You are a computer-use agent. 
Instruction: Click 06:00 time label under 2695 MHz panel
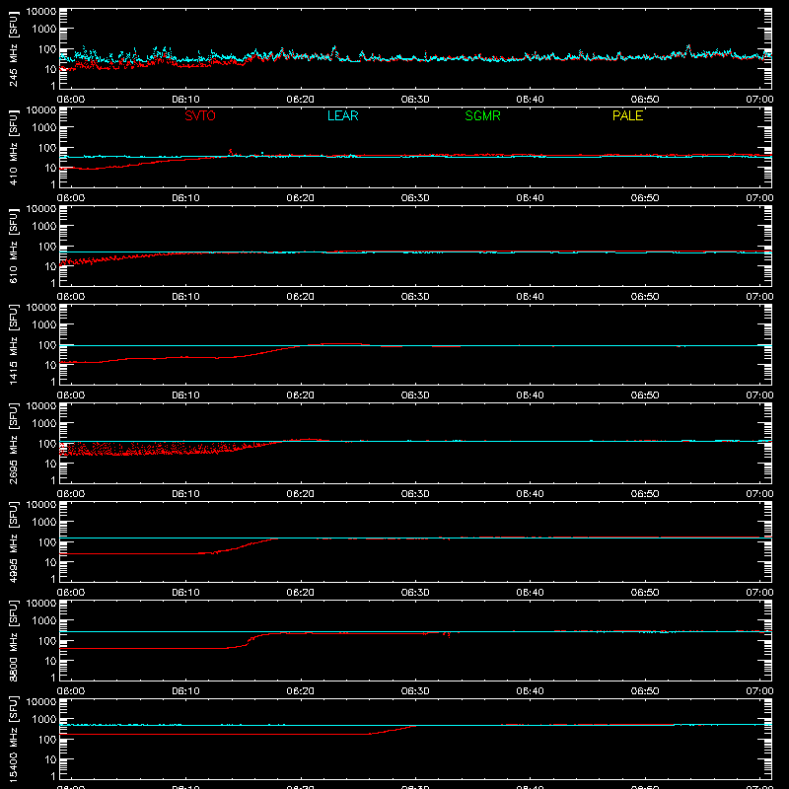(x=70, y=494)
